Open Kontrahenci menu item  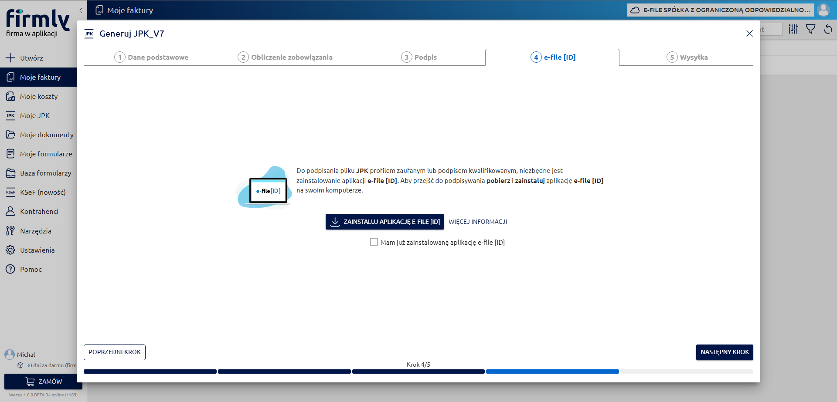click(38, 211)
